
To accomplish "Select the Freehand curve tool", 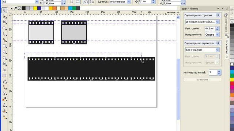I will [4, 34].
